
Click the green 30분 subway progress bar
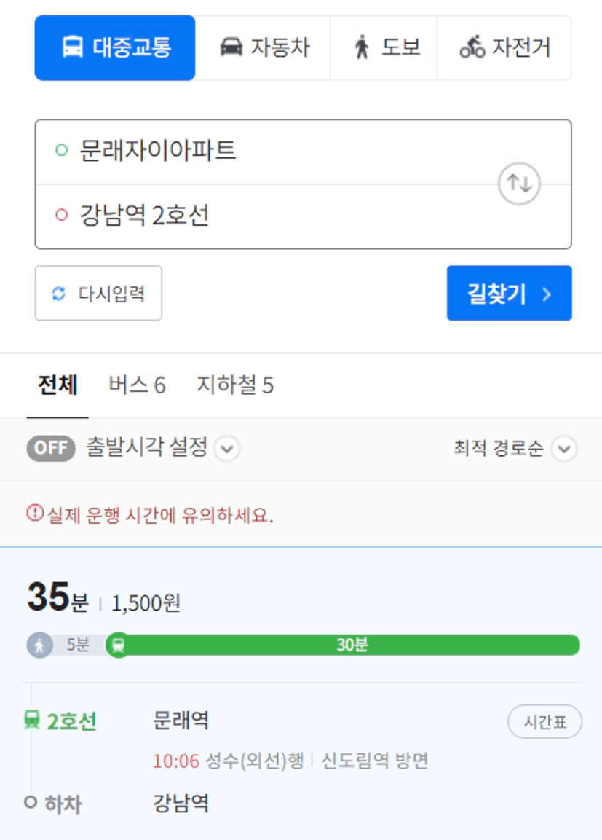352,645
